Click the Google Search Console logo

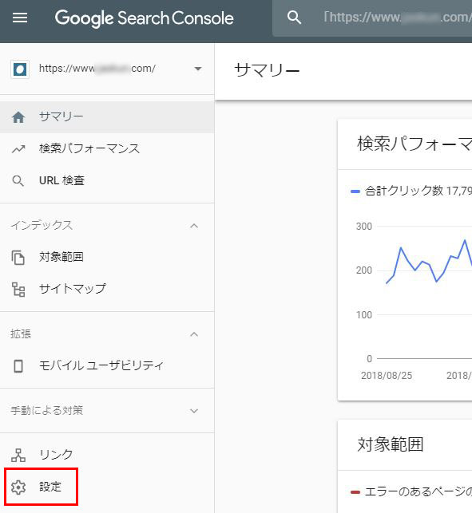144,18
